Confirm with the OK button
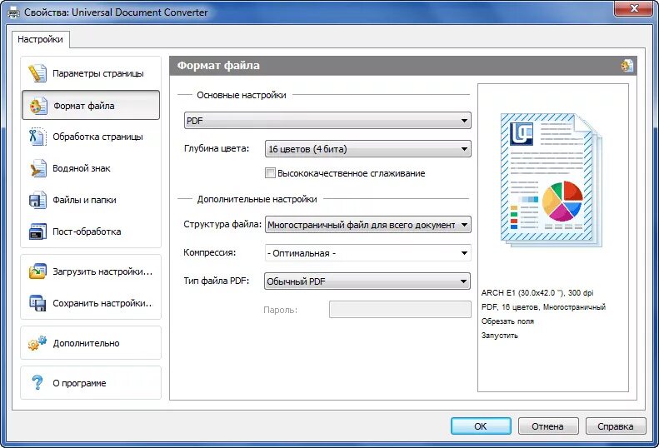The image size is (659, 448). point(481,426)
